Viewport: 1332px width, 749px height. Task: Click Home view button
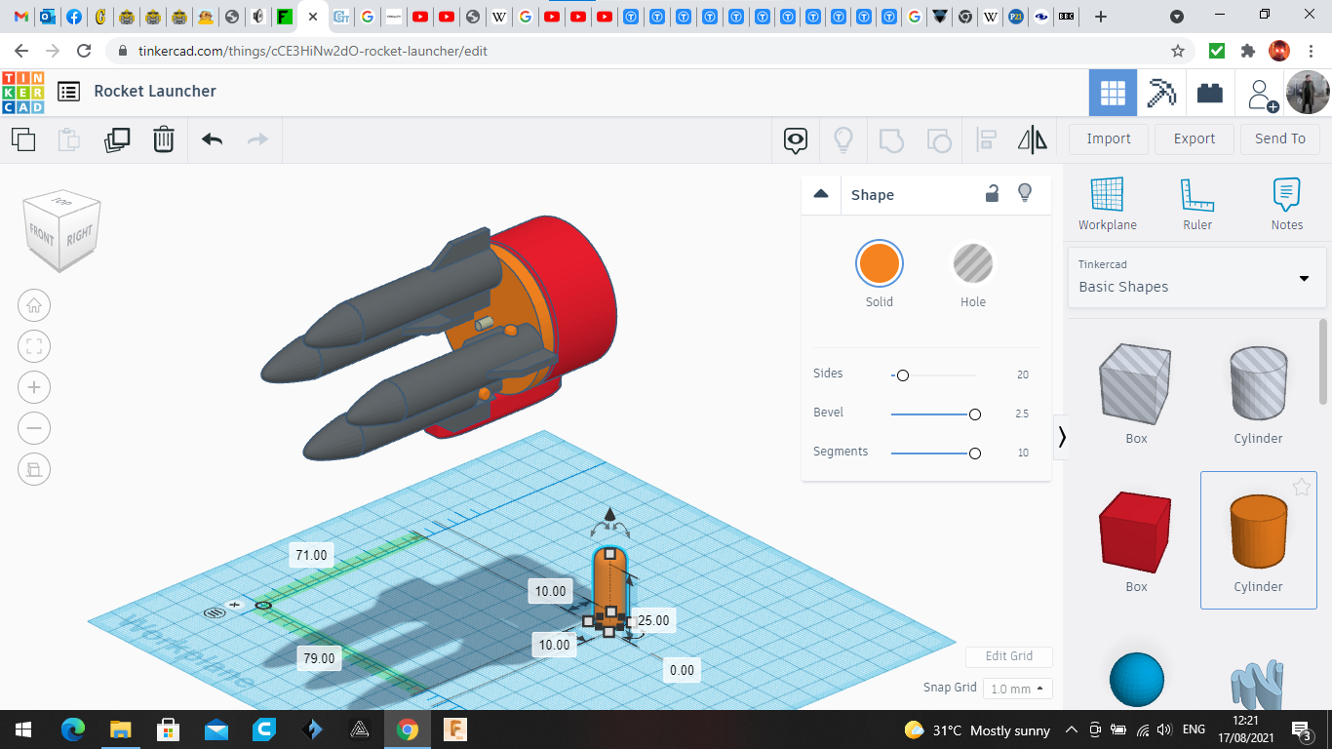point(34,305)
